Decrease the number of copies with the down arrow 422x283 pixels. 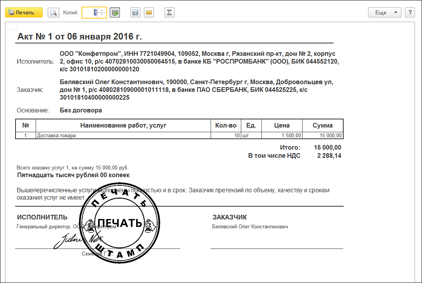pyautogui.click(x=102, y=15)
